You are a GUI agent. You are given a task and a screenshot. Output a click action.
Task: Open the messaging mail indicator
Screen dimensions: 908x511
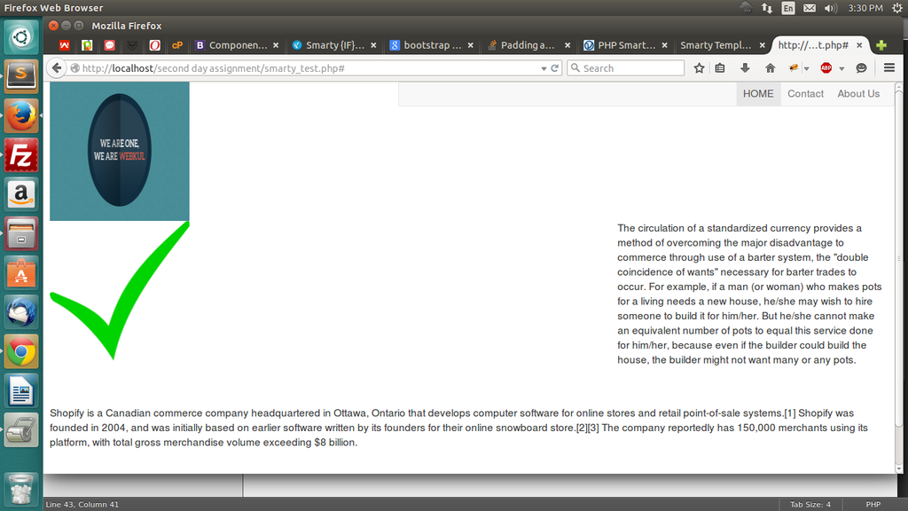tap(810, 8)
